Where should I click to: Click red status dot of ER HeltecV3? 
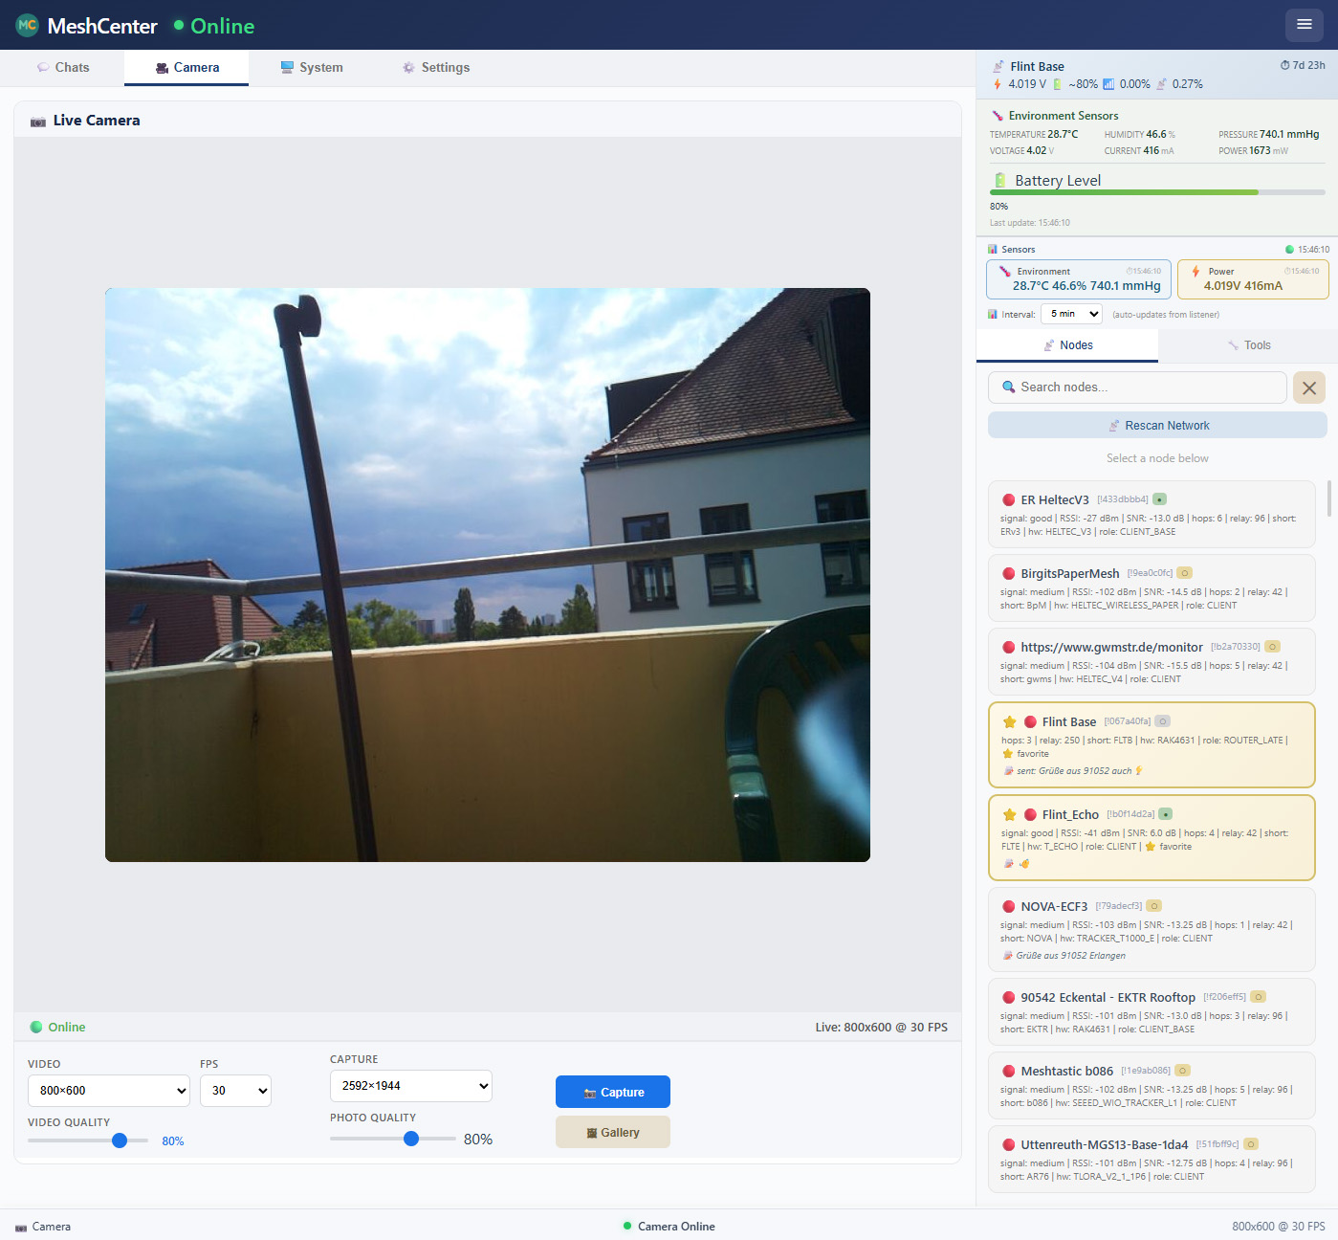1008,500
